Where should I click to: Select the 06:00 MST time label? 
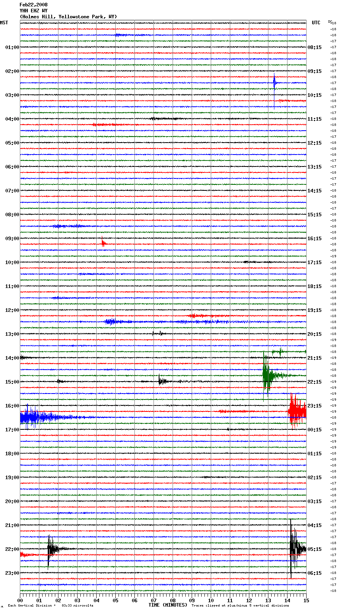(x=12, y=167)
